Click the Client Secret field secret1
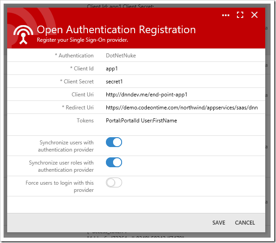276x243 pixels. click(182, 82)
